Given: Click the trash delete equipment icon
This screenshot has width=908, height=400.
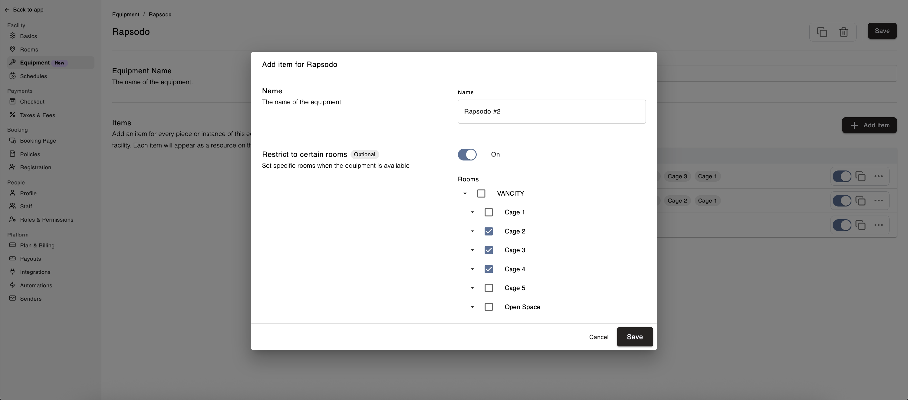Looking at the screenshot, I should 844,32.
